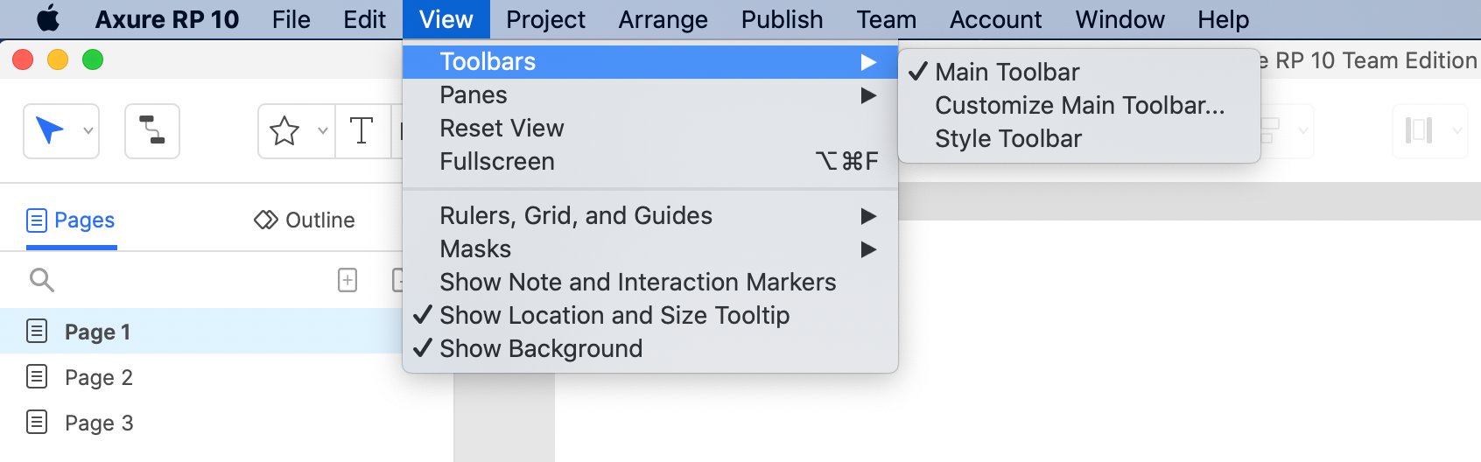Viewport: 1481px width, 462px height.
Task: Select the arrow selection mode tool
Action: (50, 131)
